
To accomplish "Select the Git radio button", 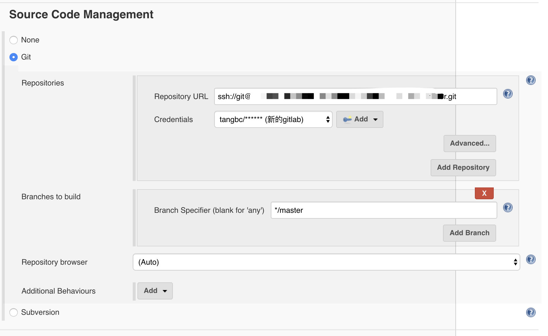I will [14, 57].
